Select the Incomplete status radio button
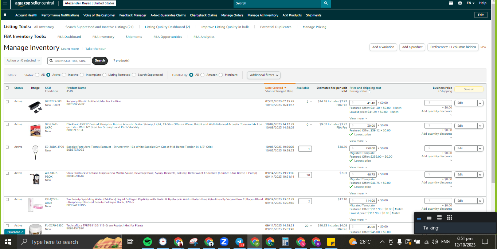497x249 pixels. 82,75
